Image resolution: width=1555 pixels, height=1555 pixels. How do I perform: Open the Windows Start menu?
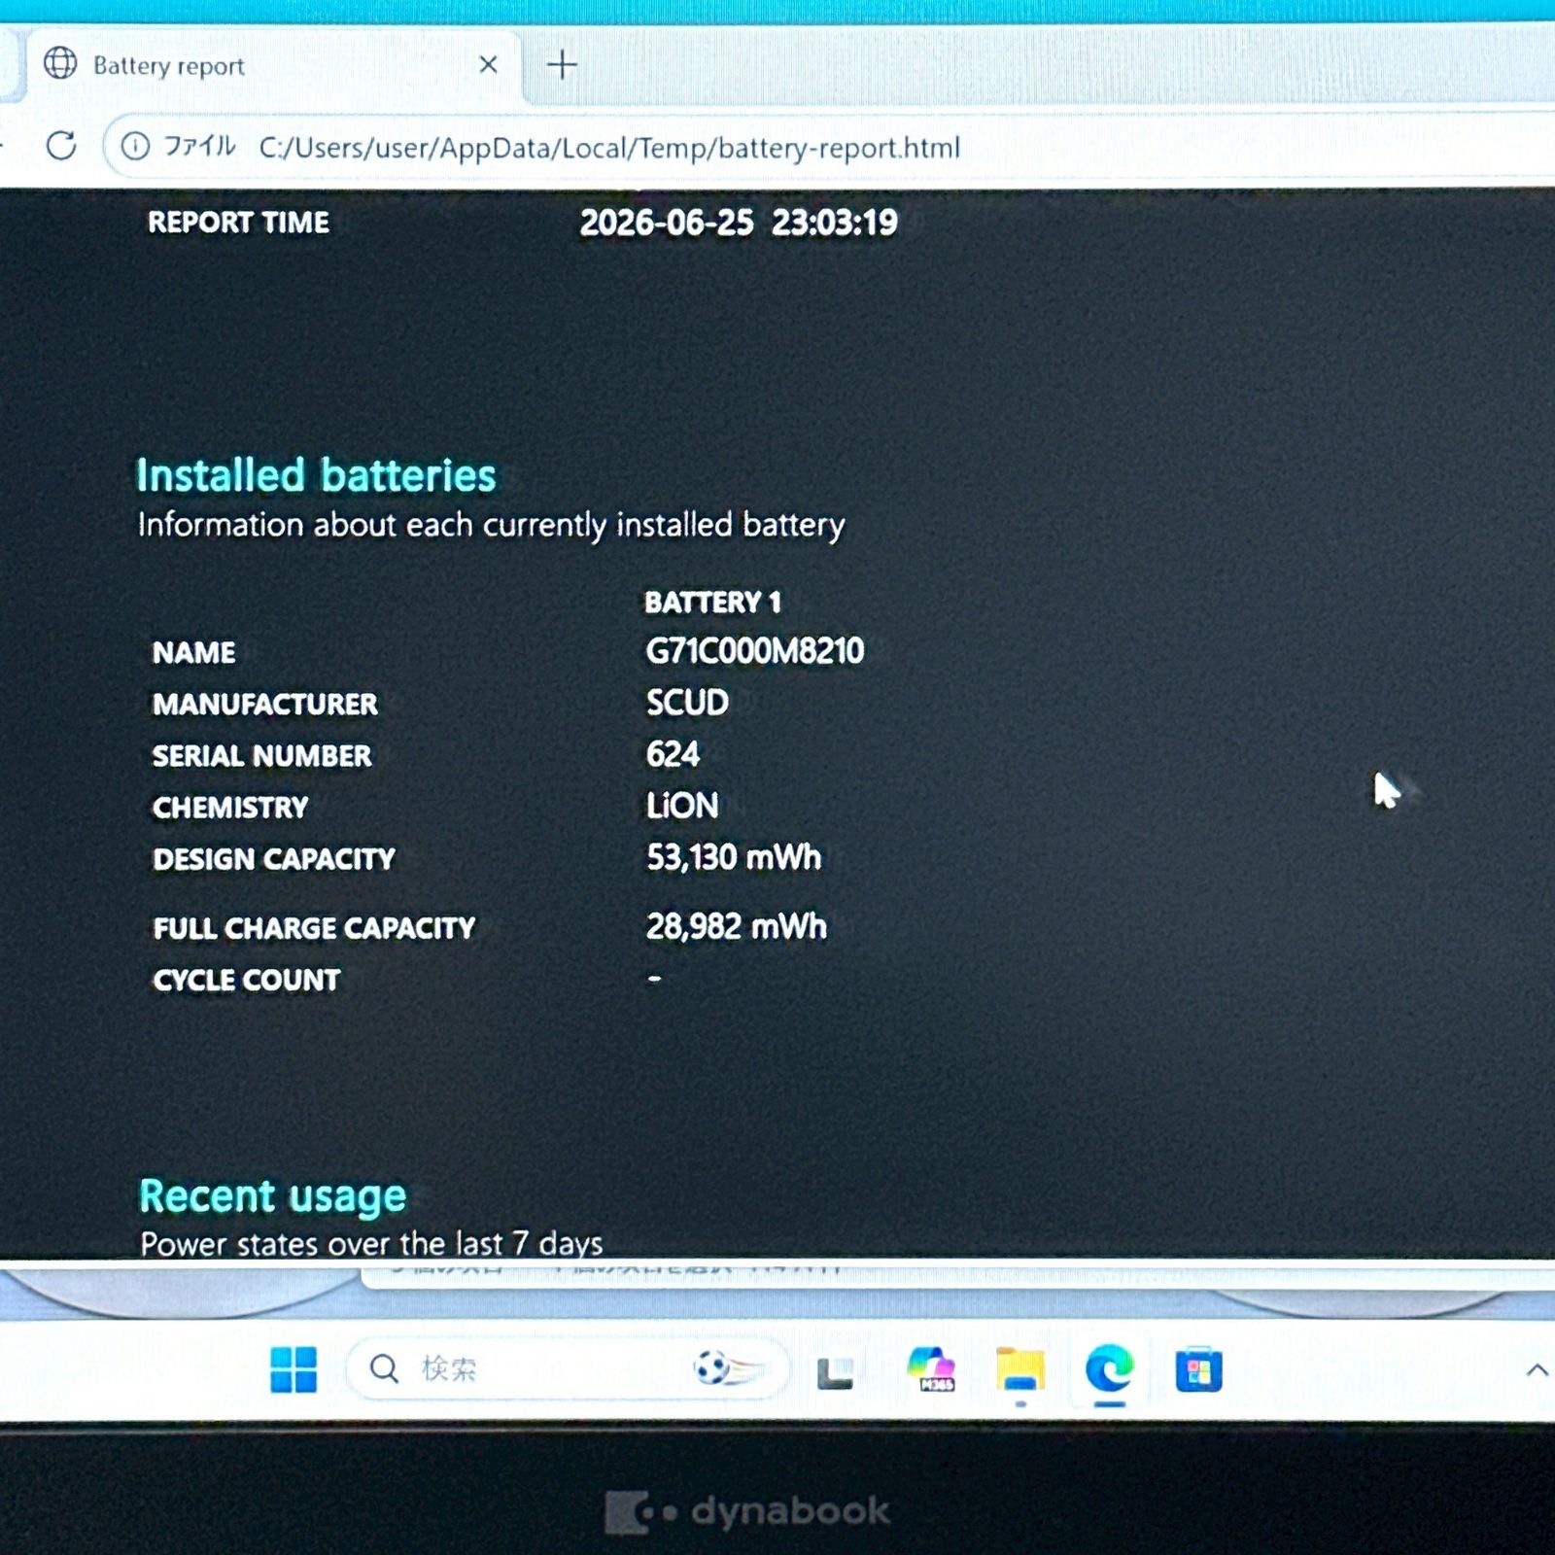(x=294, y=1369)
